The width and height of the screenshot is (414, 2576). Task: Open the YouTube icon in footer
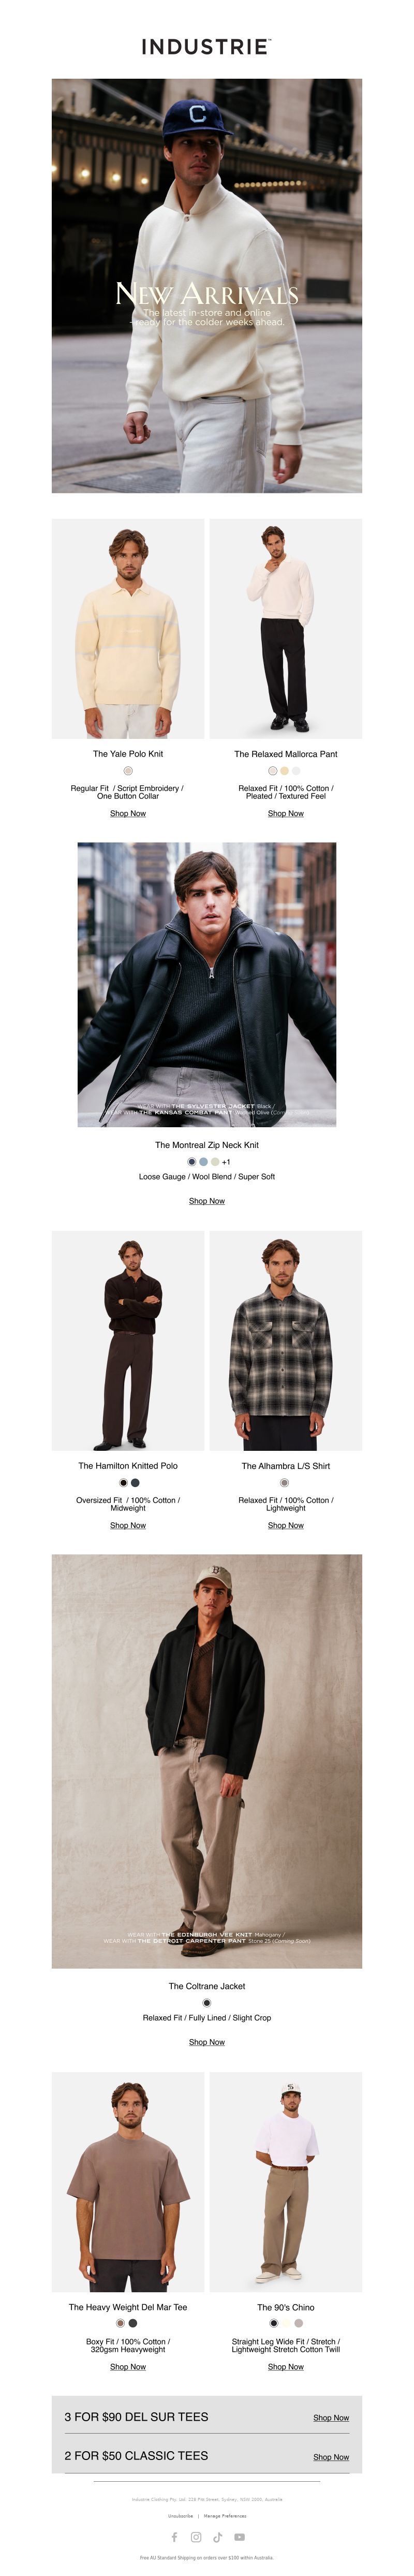click(239, 2536)
